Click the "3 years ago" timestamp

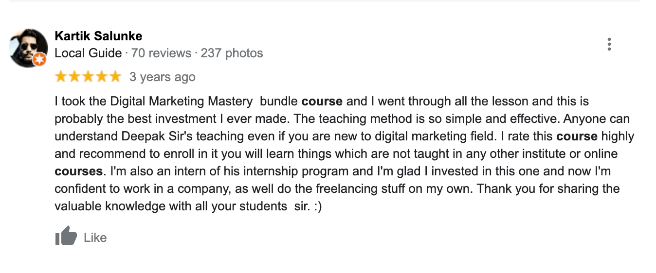(x=162, y=77)
